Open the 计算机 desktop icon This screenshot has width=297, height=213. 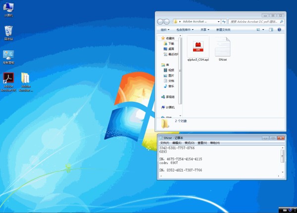pyautogui.click(x=8, y=9)
